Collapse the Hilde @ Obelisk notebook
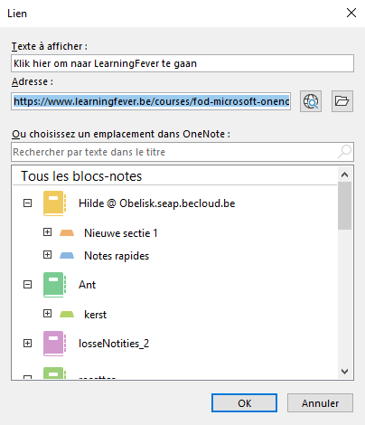This screenshot has width=365, height=425. coord(27,203)
